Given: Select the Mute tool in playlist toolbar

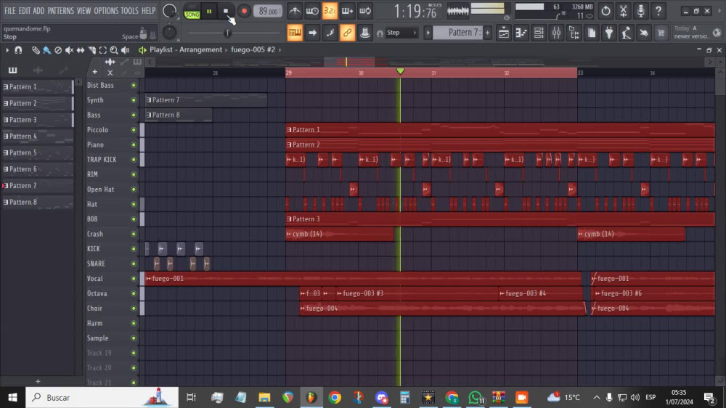Looking at the screenshot, I should pyautogui.click(x=69, y=50).
